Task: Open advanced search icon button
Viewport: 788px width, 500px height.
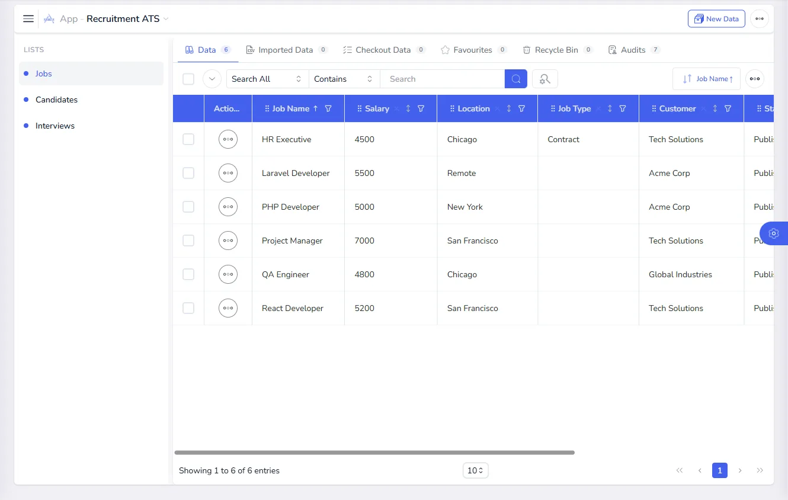Action: click(x=545, y=79)
